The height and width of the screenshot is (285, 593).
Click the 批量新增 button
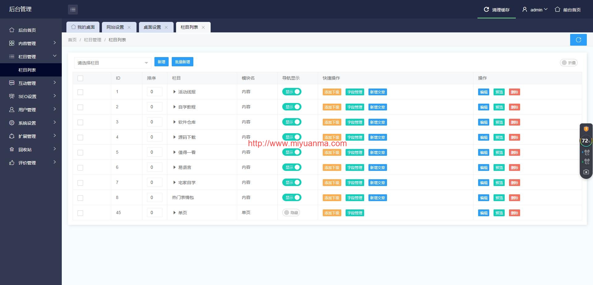(x=183, y=62)
